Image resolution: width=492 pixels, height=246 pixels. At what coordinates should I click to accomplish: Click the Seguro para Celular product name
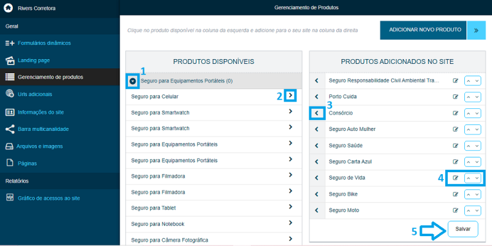click(x=155, y=97)
